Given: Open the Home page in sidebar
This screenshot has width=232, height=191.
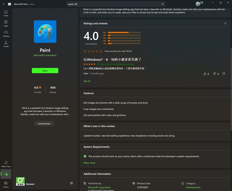Looking at the screenshot, I should pos(6,13).
